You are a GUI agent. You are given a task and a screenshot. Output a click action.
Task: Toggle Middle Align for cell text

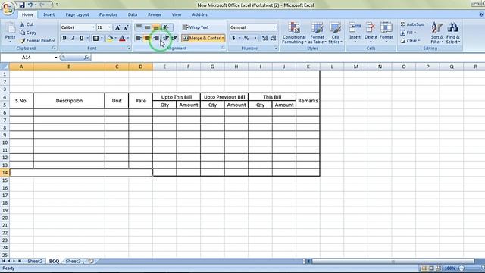click(x=148, y=27)
